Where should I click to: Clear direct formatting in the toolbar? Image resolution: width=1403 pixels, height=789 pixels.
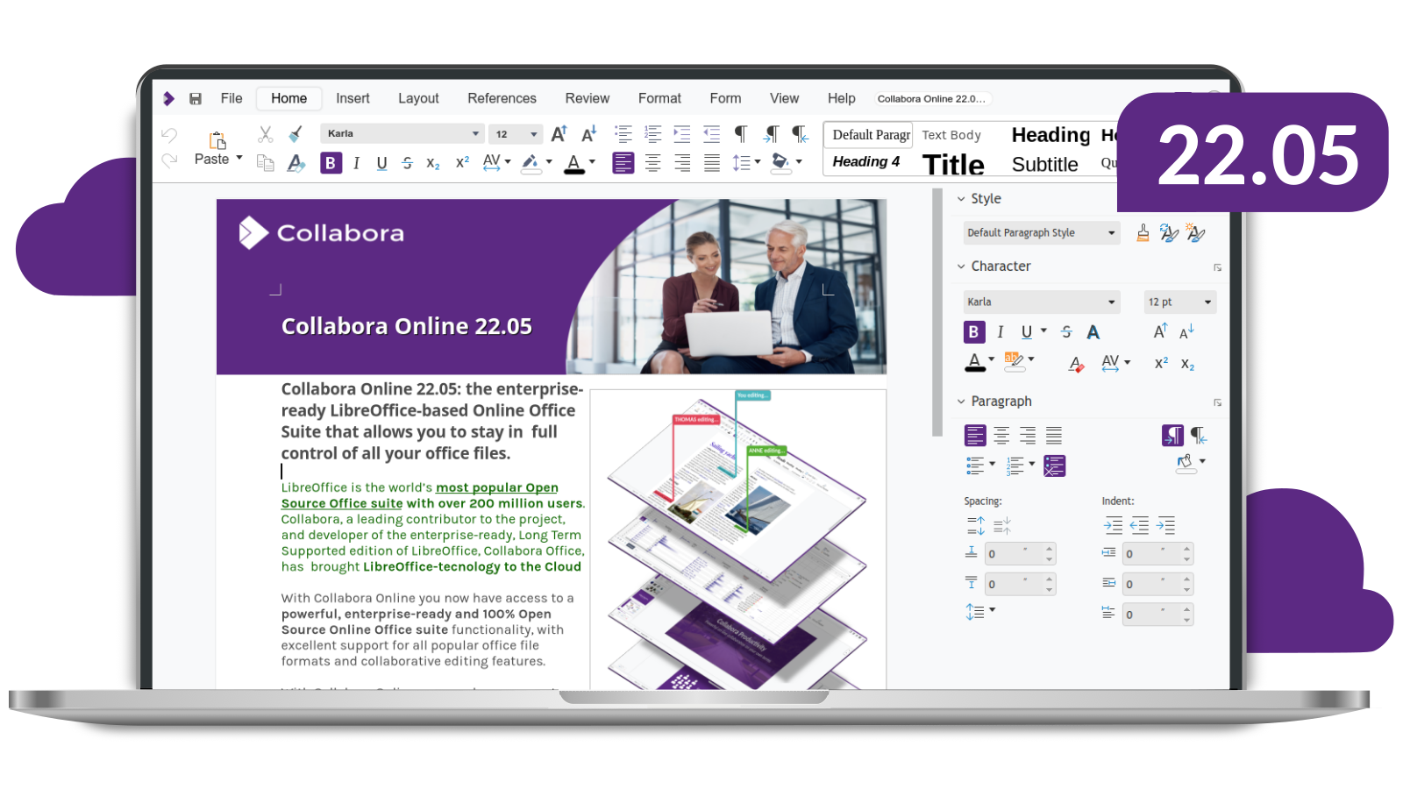tap(296, 163)
